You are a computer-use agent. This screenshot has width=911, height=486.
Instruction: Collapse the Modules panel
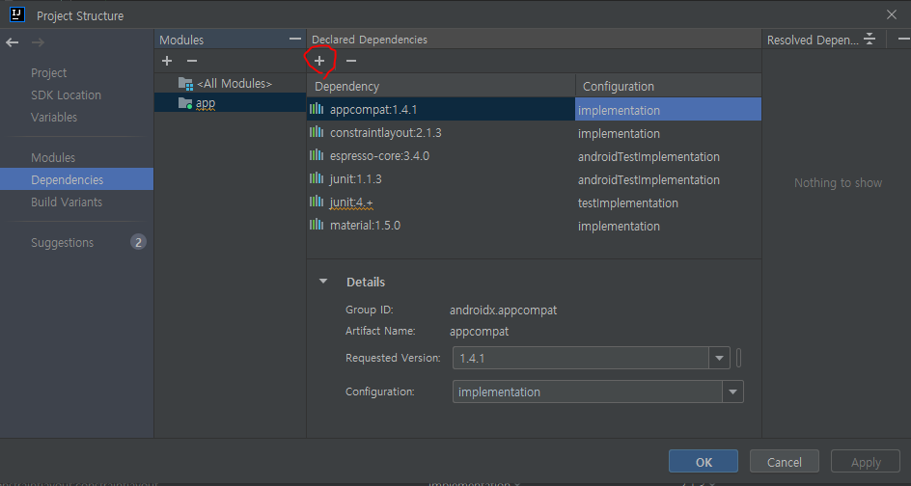tap(295, 39)
